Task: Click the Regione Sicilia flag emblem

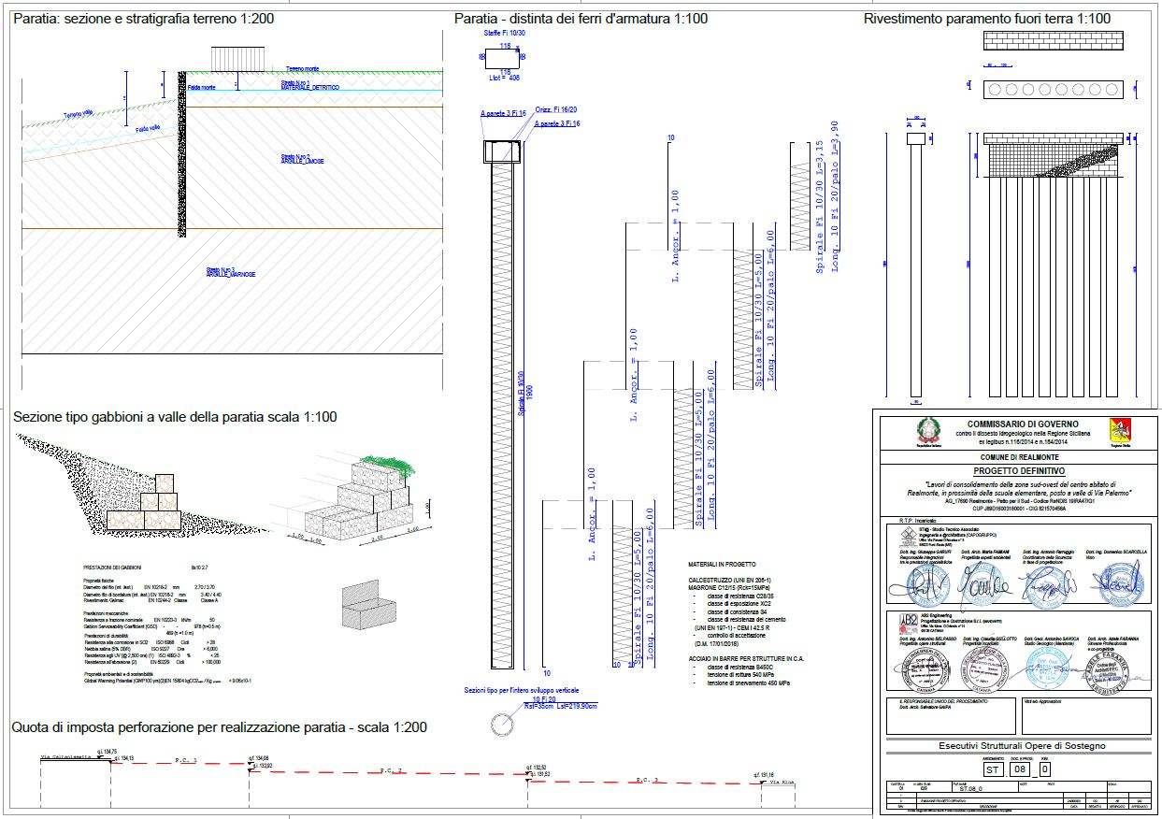Action: pyautogui.click(x=1119, y=430)
